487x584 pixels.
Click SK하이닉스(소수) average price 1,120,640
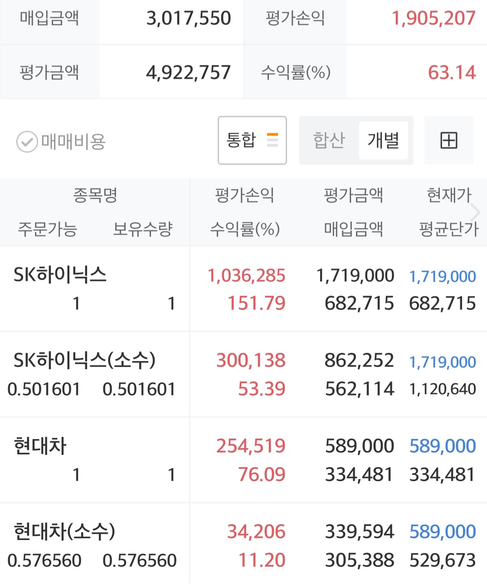(x=443, y=389)
